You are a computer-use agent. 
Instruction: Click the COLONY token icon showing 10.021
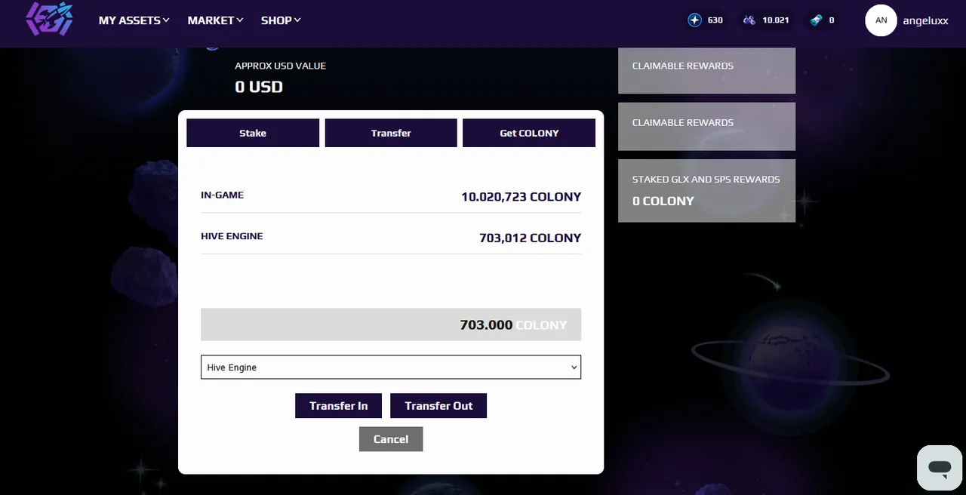point(749,20)
